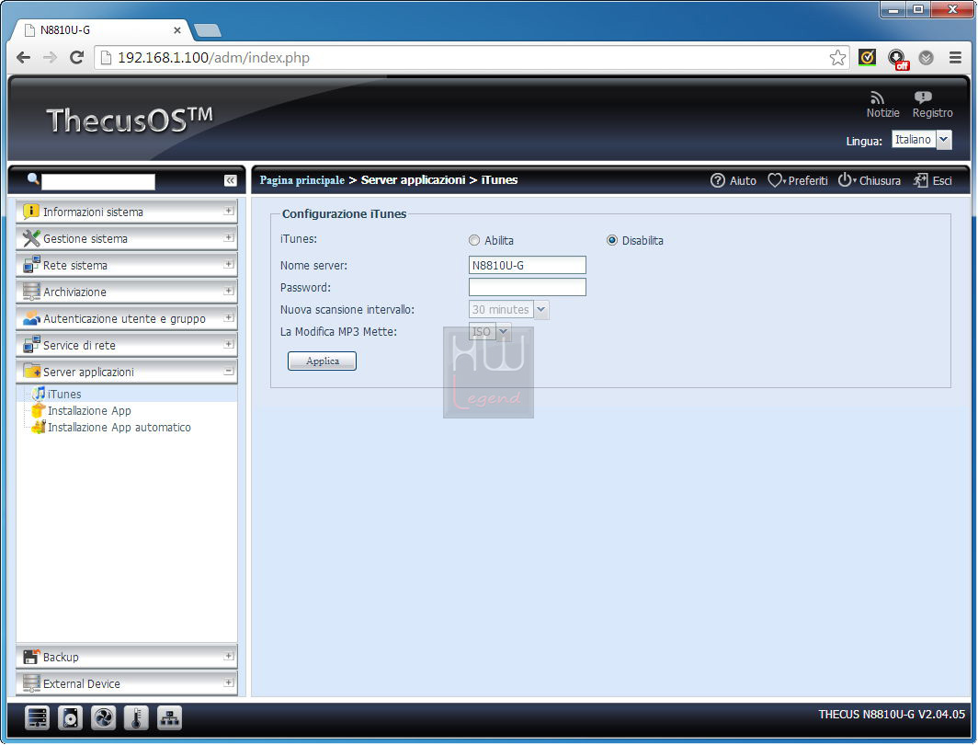Viewport: 978px width, 745px height.
Task: Click the Applica button
Action: point(322,361)
